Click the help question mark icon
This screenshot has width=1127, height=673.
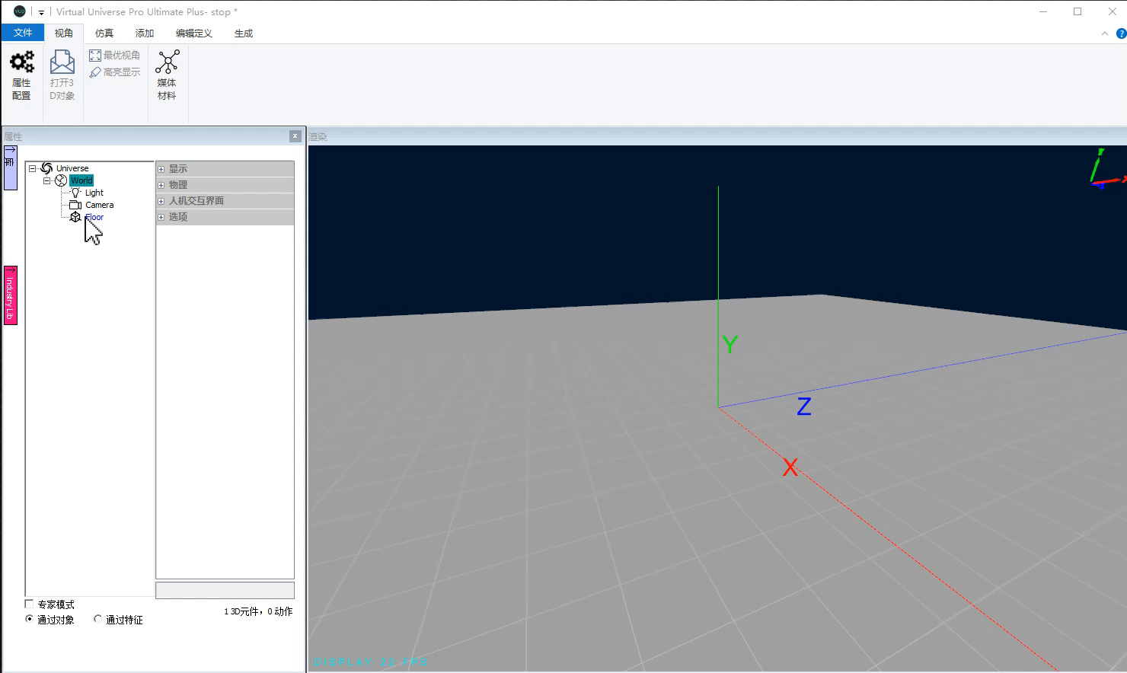[1121, 33]
